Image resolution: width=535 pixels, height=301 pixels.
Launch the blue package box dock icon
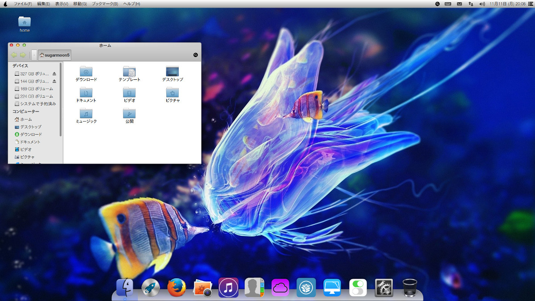tap(306, 288)
